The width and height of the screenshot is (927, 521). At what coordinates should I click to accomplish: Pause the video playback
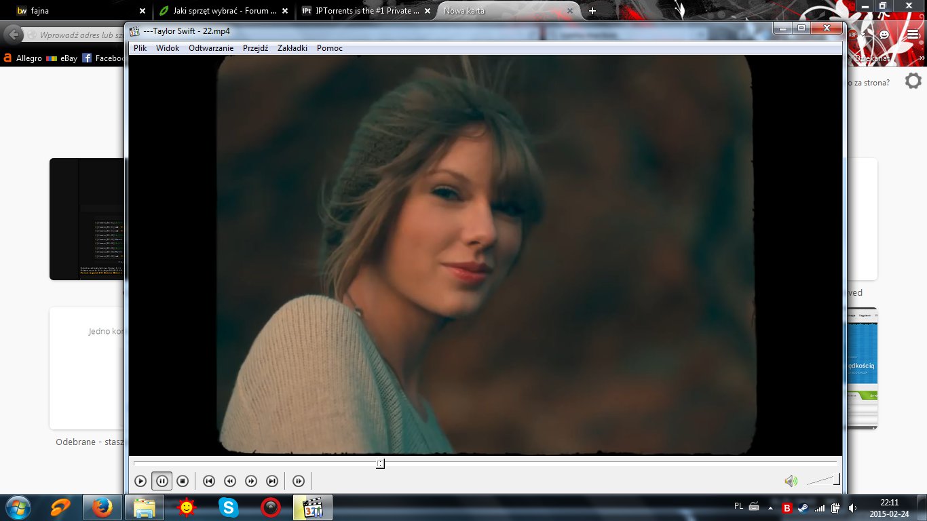(x=162, y=481)
